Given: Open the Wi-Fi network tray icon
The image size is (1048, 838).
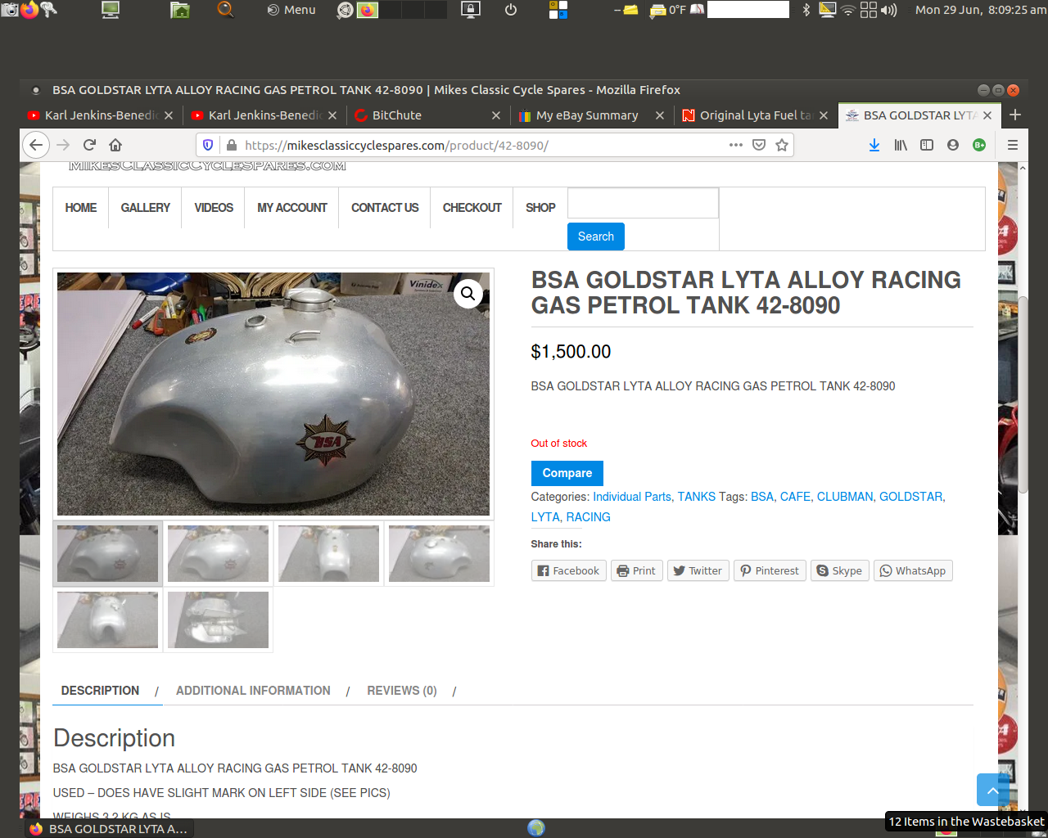Looking at the screenshot, I should tap(848, 10).
